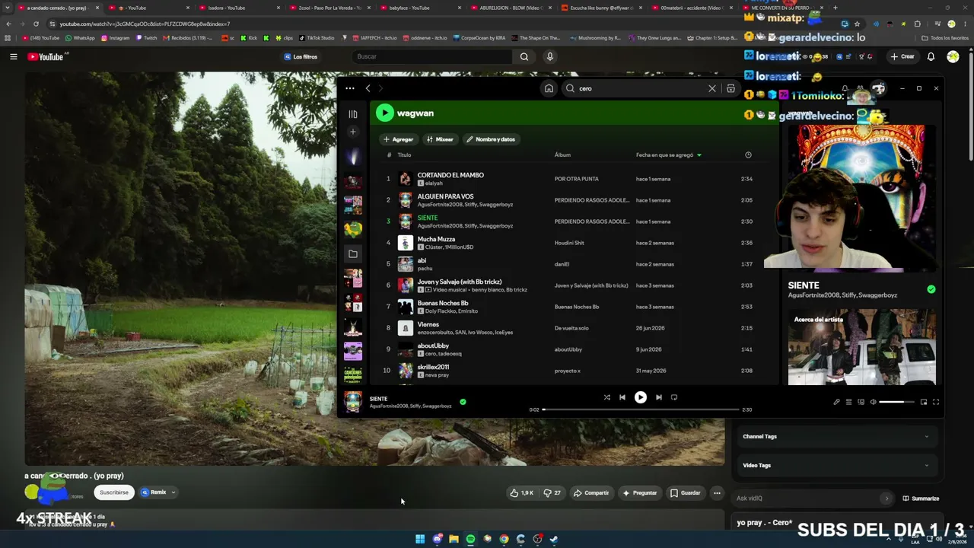Image resolution: width=974 pixels, height=548 pixels.
Task: Click the Agregar button in the playlist
Action: coord(398,139)
